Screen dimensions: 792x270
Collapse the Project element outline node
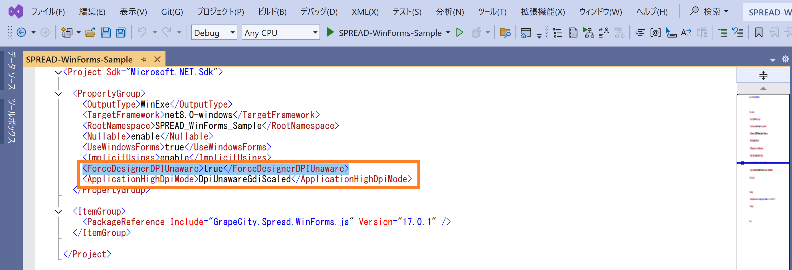[58, 72]
